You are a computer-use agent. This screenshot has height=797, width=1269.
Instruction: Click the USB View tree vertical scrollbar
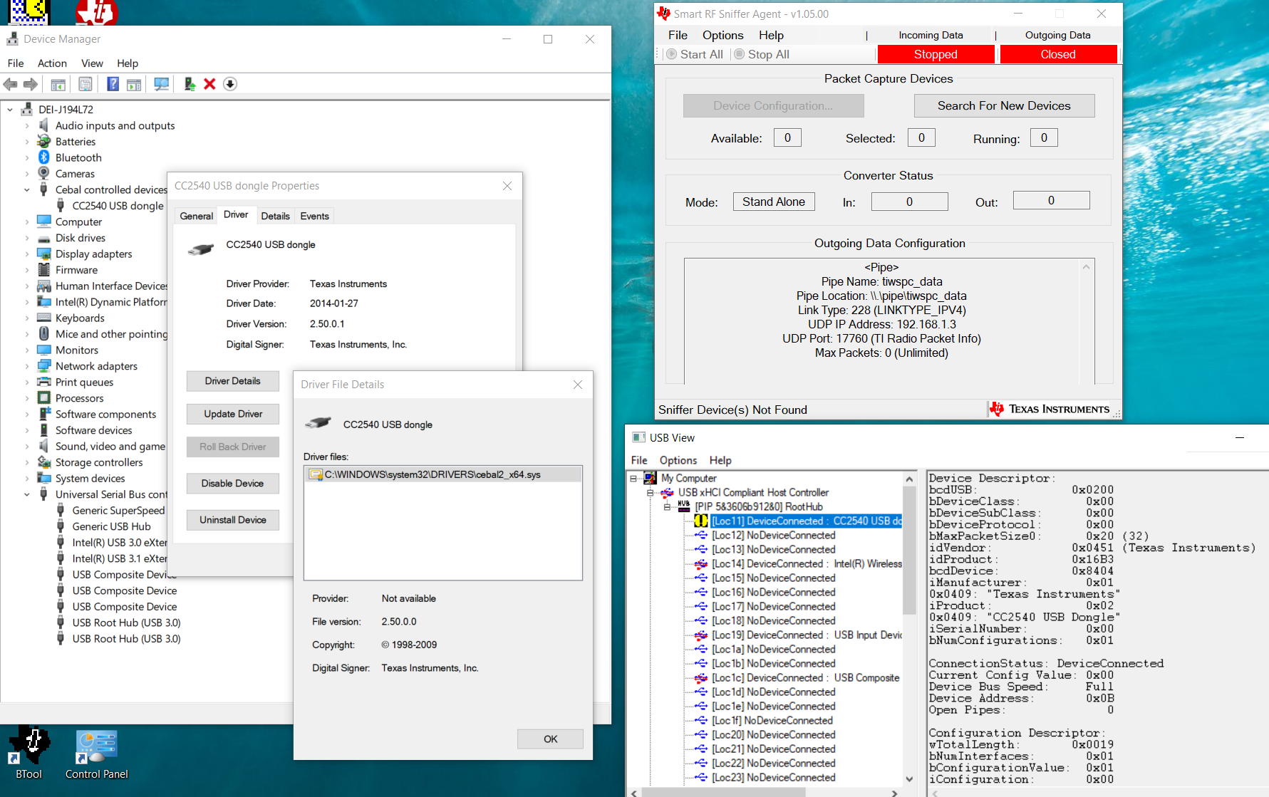909,550
